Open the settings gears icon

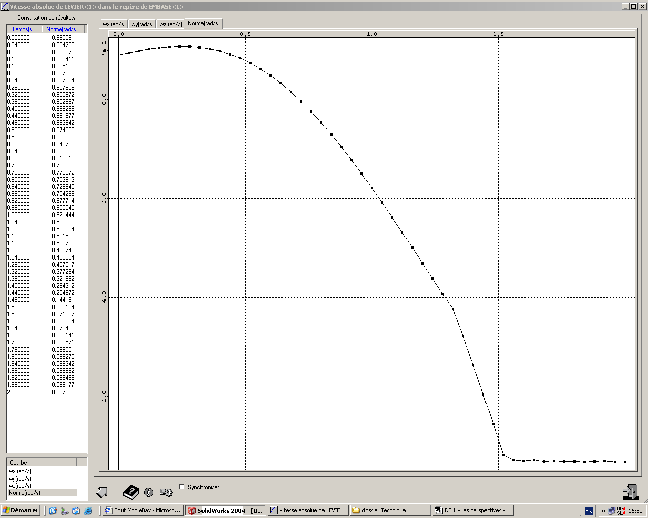pos(166,492)
